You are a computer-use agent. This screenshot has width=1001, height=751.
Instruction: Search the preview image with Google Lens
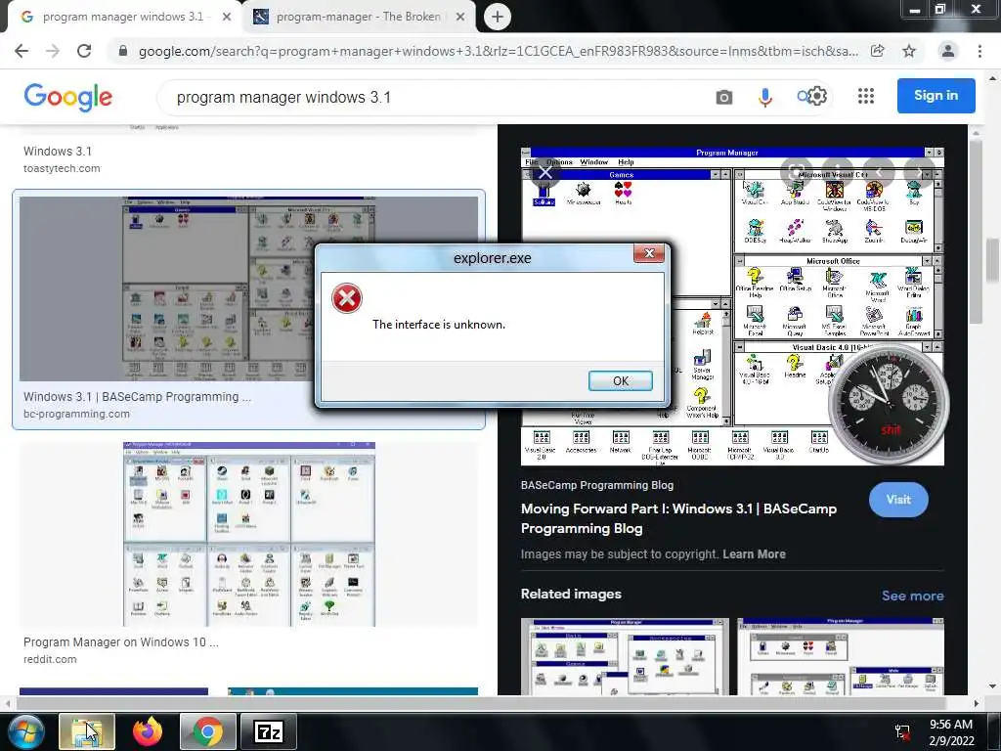[797, 172]
